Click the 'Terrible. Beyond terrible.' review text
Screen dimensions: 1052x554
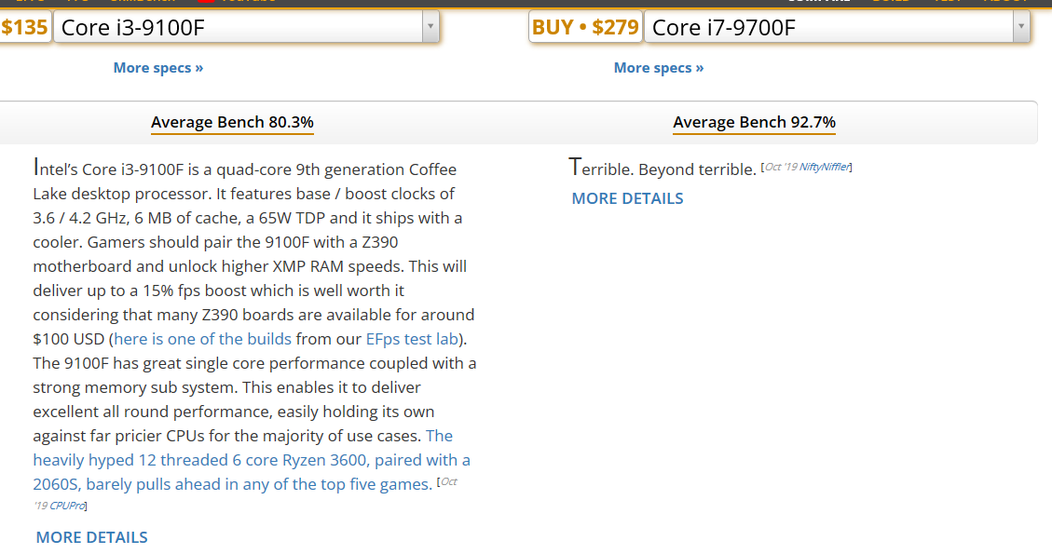663,169
